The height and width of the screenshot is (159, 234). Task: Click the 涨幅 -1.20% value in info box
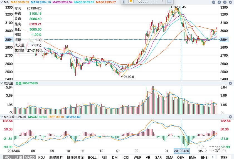36,35
